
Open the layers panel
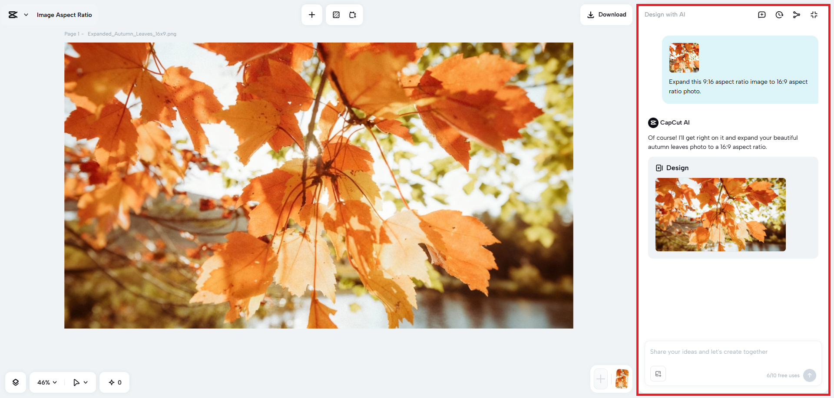point(16,382)
